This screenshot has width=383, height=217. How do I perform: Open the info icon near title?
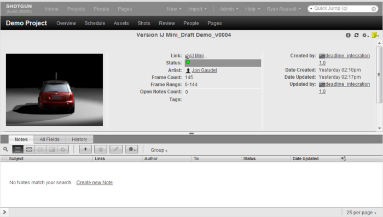(348, 35)
